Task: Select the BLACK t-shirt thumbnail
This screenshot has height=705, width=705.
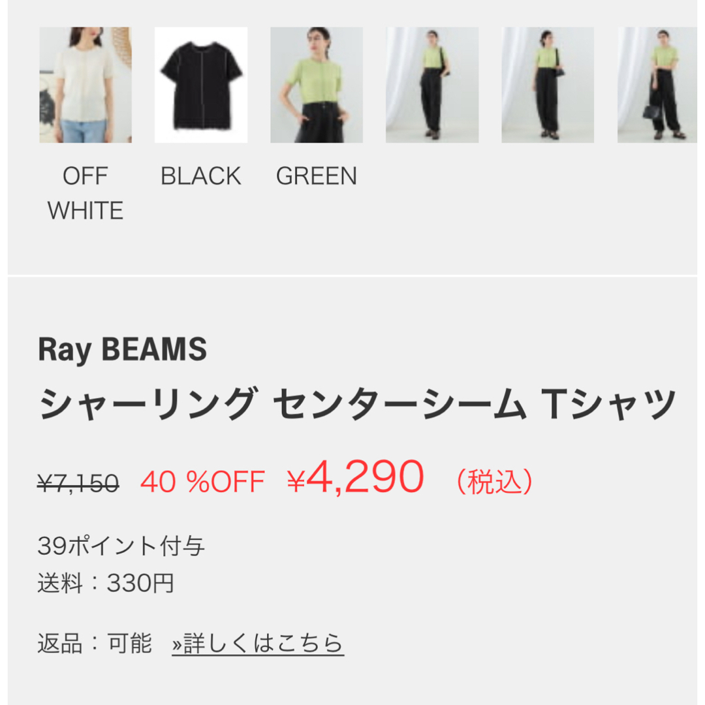Action: coord(201,85)
